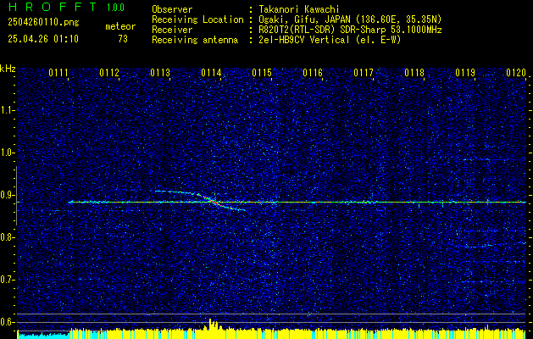This screenshot has height=339, width=533.
Task: Click the kHz axis unit label
Action: 8,69
